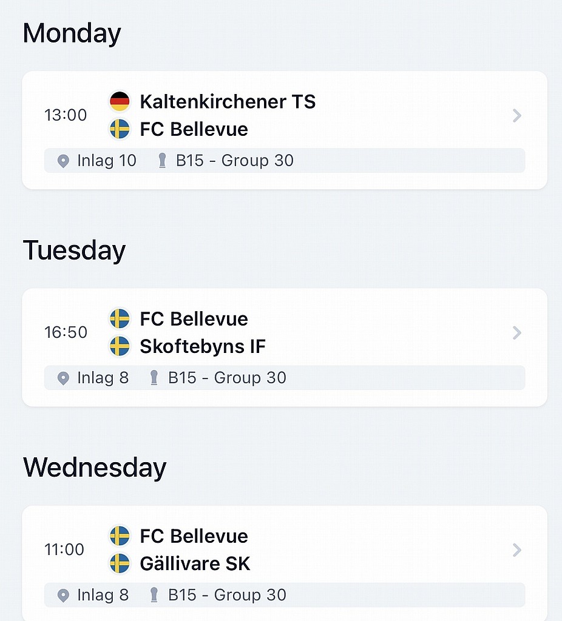This screenshot has width=562, height=621.
Task: Select the Skoftebyns IF team name
Action: click(x=203, y=346)
